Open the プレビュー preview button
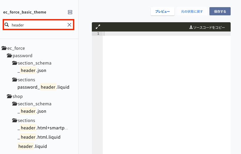Viewport: 241px width, 154px height. pyautogui.click(x=162, y=11)
